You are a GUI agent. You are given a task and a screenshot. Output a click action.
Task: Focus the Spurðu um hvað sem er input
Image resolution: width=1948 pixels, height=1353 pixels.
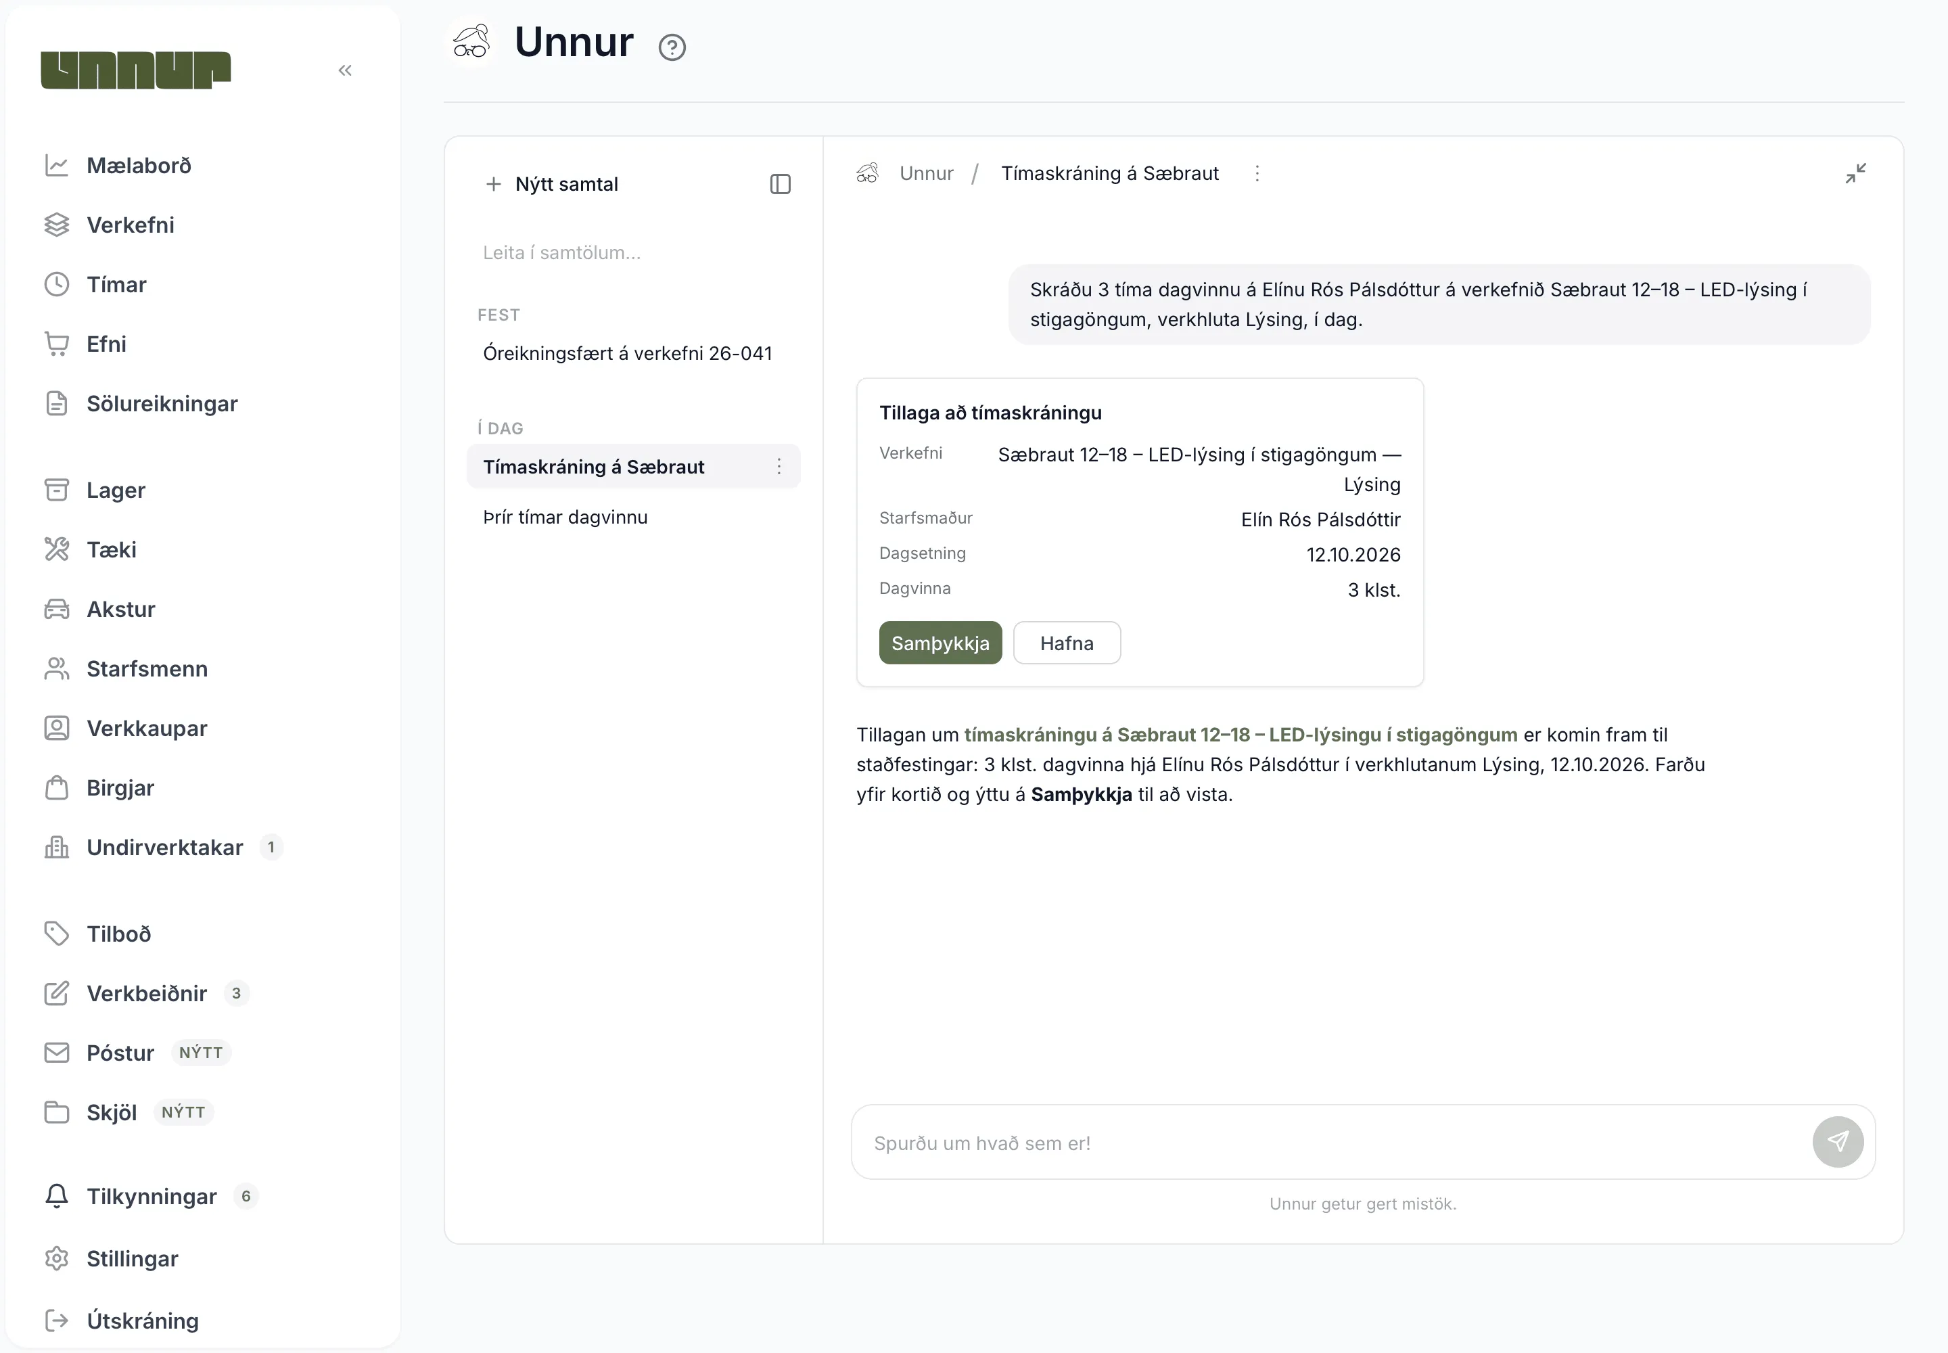point(1331,1142)
